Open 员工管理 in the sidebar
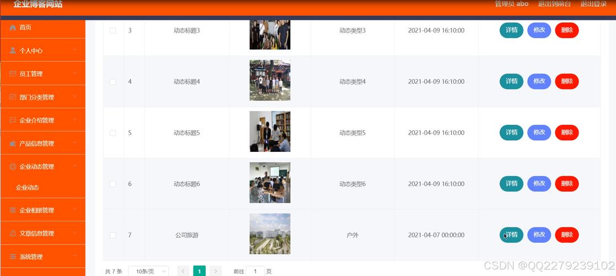Viewport: 616px width, 276px height. (x=43, y=74)
